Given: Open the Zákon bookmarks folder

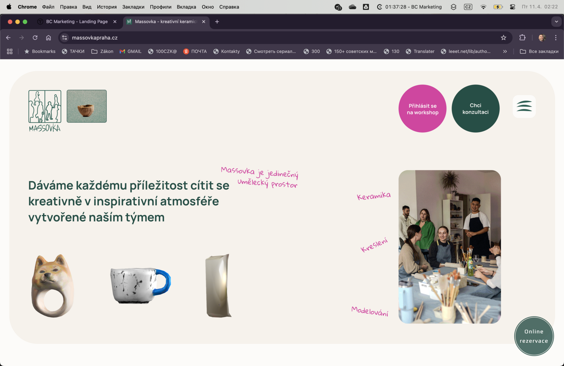Looking at the screenshot, I should [x=102, y=51].
